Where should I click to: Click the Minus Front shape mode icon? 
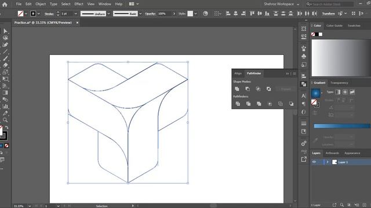coord(248,89)
